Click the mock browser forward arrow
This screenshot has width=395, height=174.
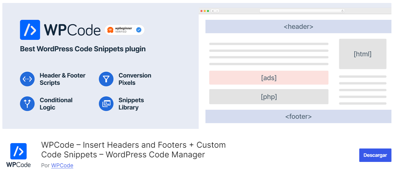[217, 11]
